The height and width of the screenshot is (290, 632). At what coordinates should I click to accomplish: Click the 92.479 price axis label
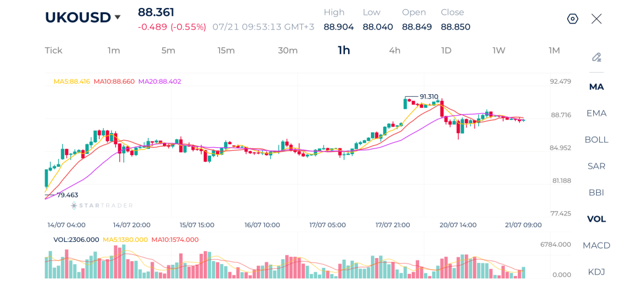[560, 82]
